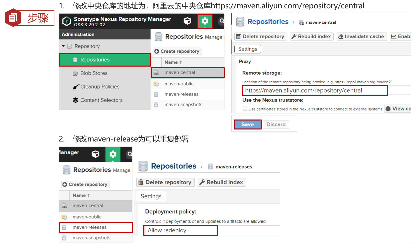Click Repositories breadcrumb link beside maven-central
Image resolution: width=419 pixels, height=243 pixels.
[x=268, y=22]
